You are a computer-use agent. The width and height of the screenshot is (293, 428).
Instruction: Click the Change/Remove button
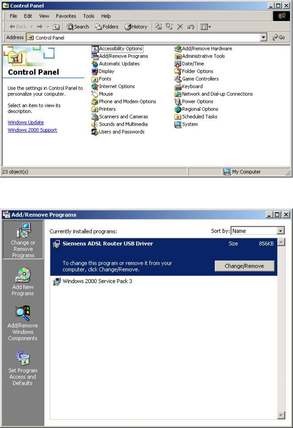244,266
